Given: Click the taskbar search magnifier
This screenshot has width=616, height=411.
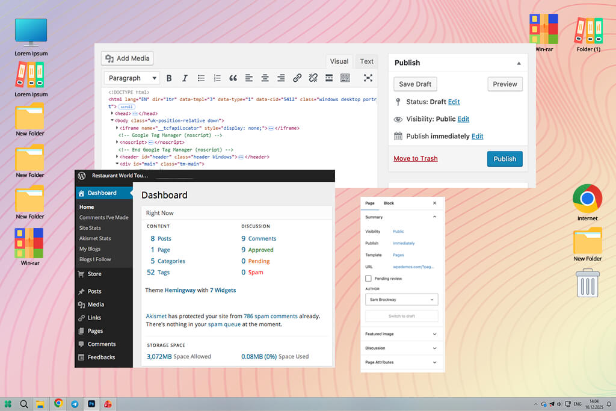Looking at the screenshot, I should [24, 404].
